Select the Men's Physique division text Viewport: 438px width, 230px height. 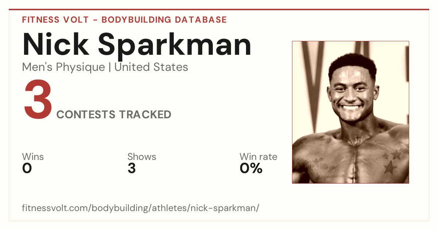pos(63,67)
